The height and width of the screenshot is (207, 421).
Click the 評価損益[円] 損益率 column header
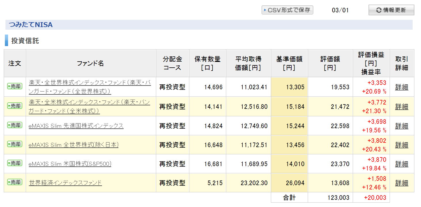click(x=371, y=63)
